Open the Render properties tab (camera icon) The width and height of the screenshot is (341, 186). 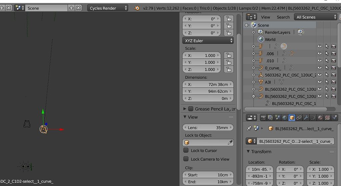pyautogui.click(x=263, y=118)
